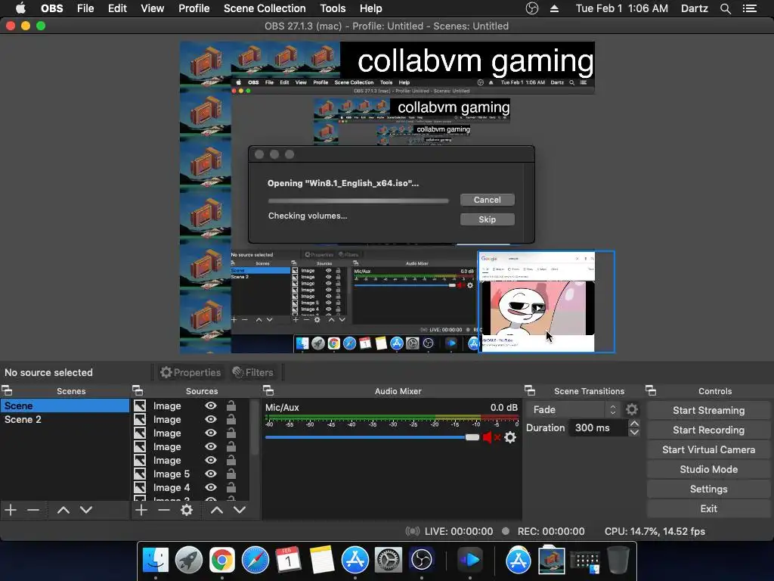This screenshot has width=774, height=581.
Task: Skip volume checking in the dialog
Action: (488, 219)
